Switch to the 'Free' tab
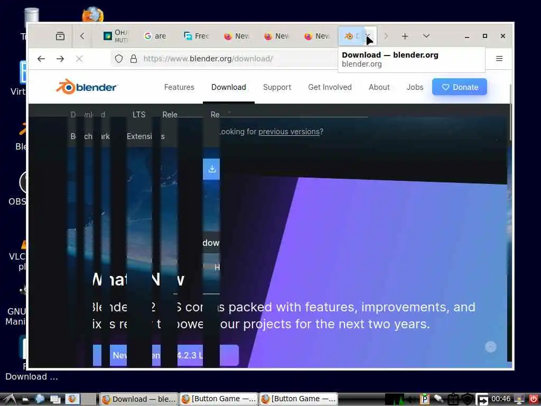This screenshot has height=406, width=541. click(x=196, y=36)
